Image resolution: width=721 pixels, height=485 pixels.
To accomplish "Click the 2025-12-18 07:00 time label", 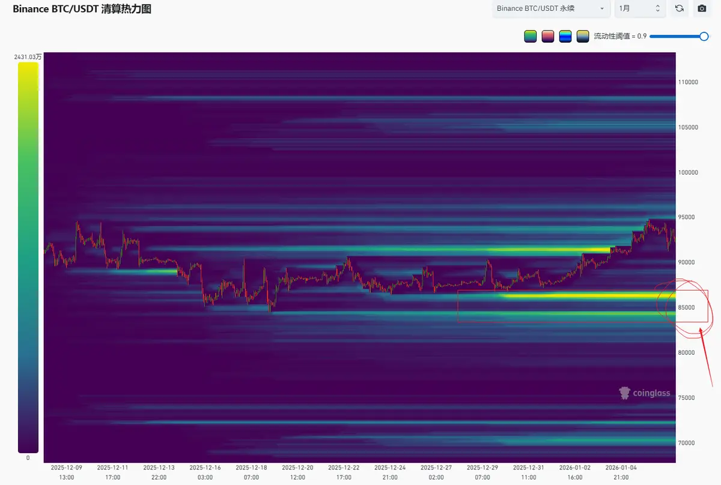I will pyautogui.click(x=251, y=472).
